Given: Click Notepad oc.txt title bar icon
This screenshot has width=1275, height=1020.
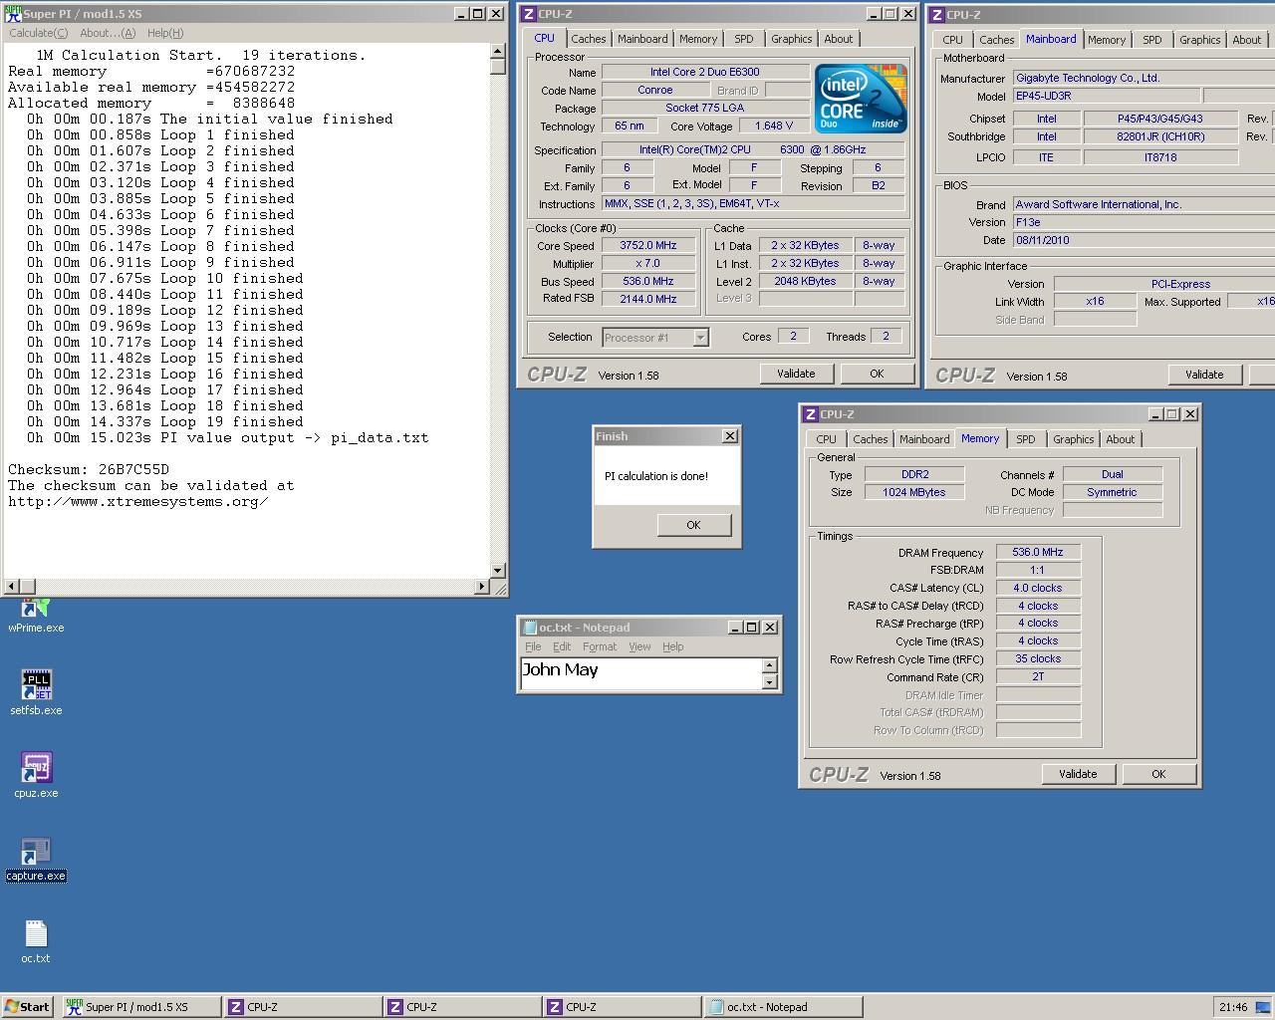Looking at the screenshot, I should click(x=530, y=628).
